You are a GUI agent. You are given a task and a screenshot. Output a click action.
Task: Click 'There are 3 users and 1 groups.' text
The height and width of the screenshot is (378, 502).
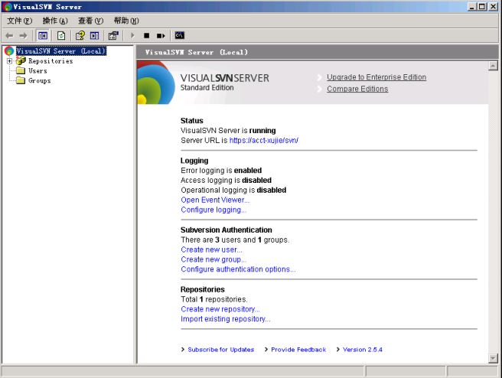pos(235,240)
